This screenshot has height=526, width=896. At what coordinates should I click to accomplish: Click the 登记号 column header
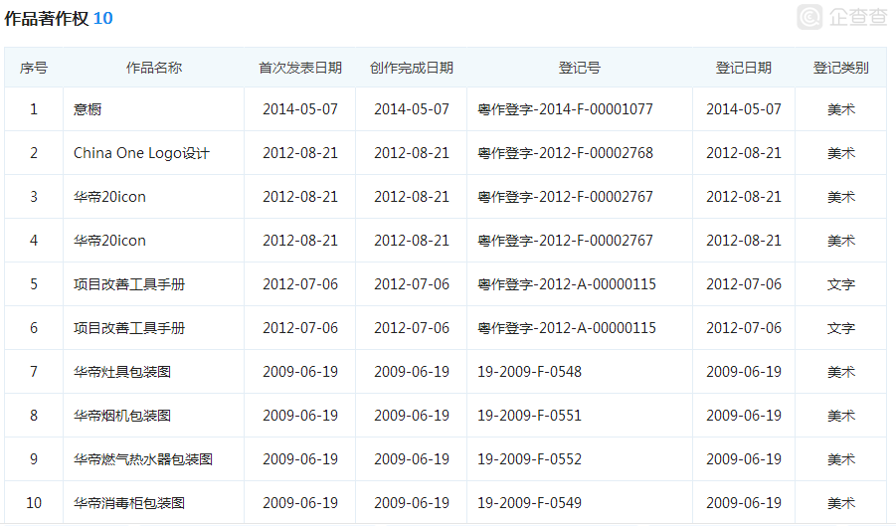tap(580, 68)
